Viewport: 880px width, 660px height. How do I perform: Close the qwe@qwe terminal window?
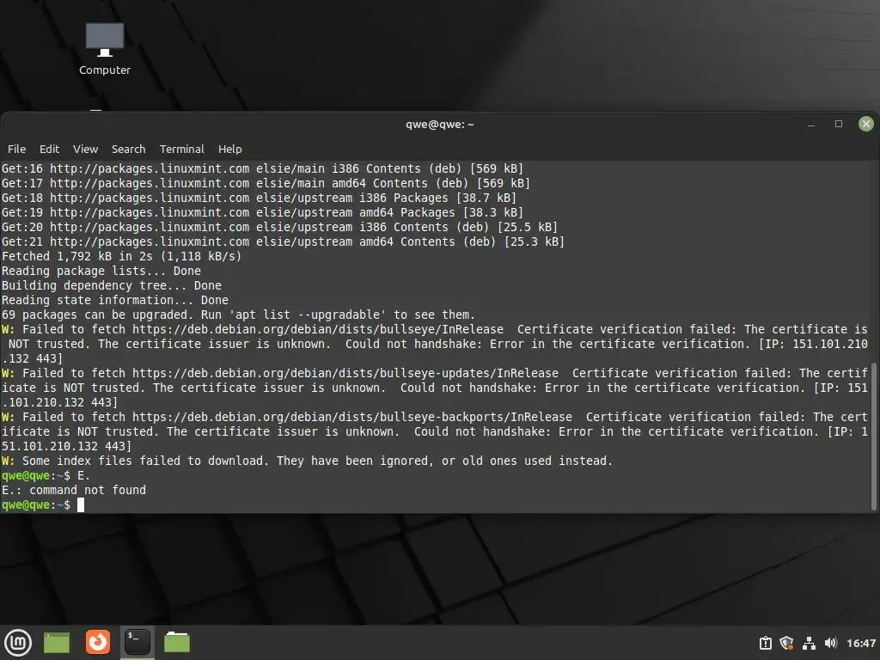coord(866,124)
